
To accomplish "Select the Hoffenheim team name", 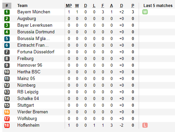I will [28, 125].
